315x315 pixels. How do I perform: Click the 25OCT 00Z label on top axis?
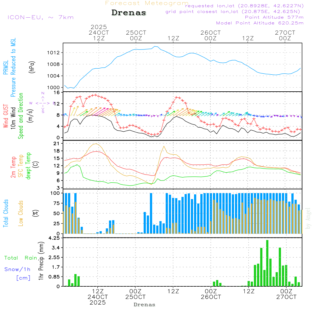tap(136, 35)
